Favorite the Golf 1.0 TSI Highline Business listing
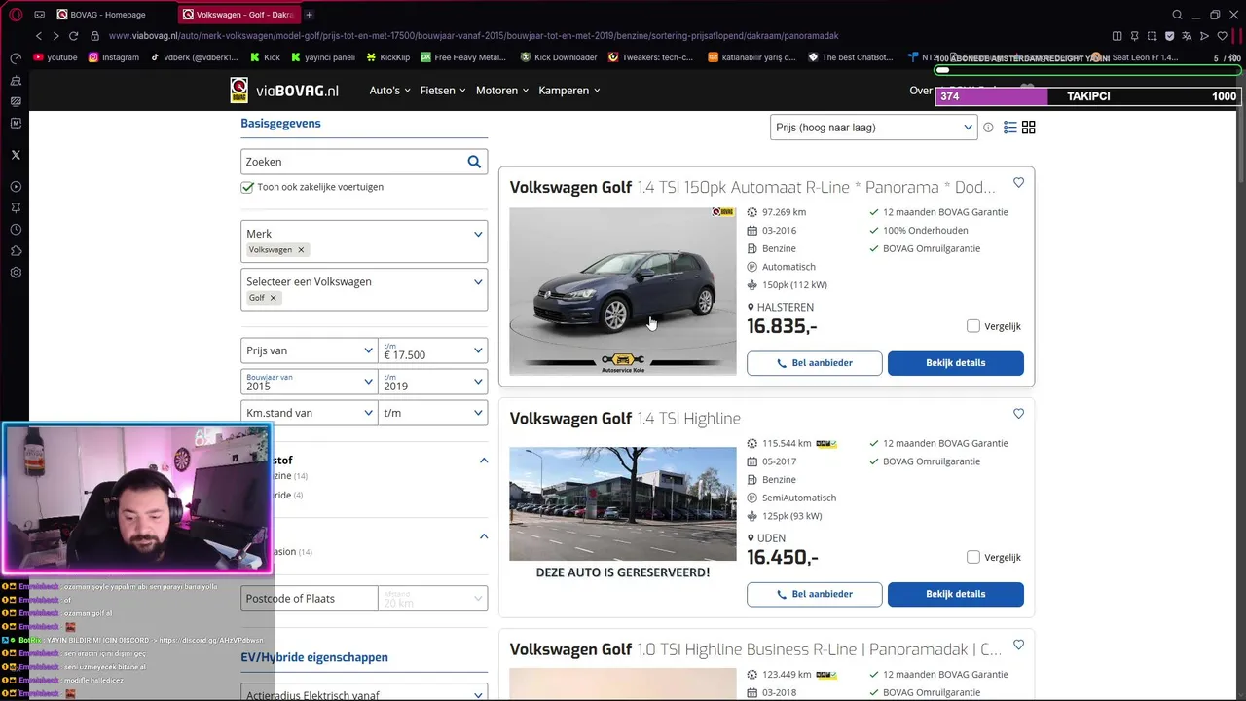Screen dimensions: 1246x701 [1018, 645]
